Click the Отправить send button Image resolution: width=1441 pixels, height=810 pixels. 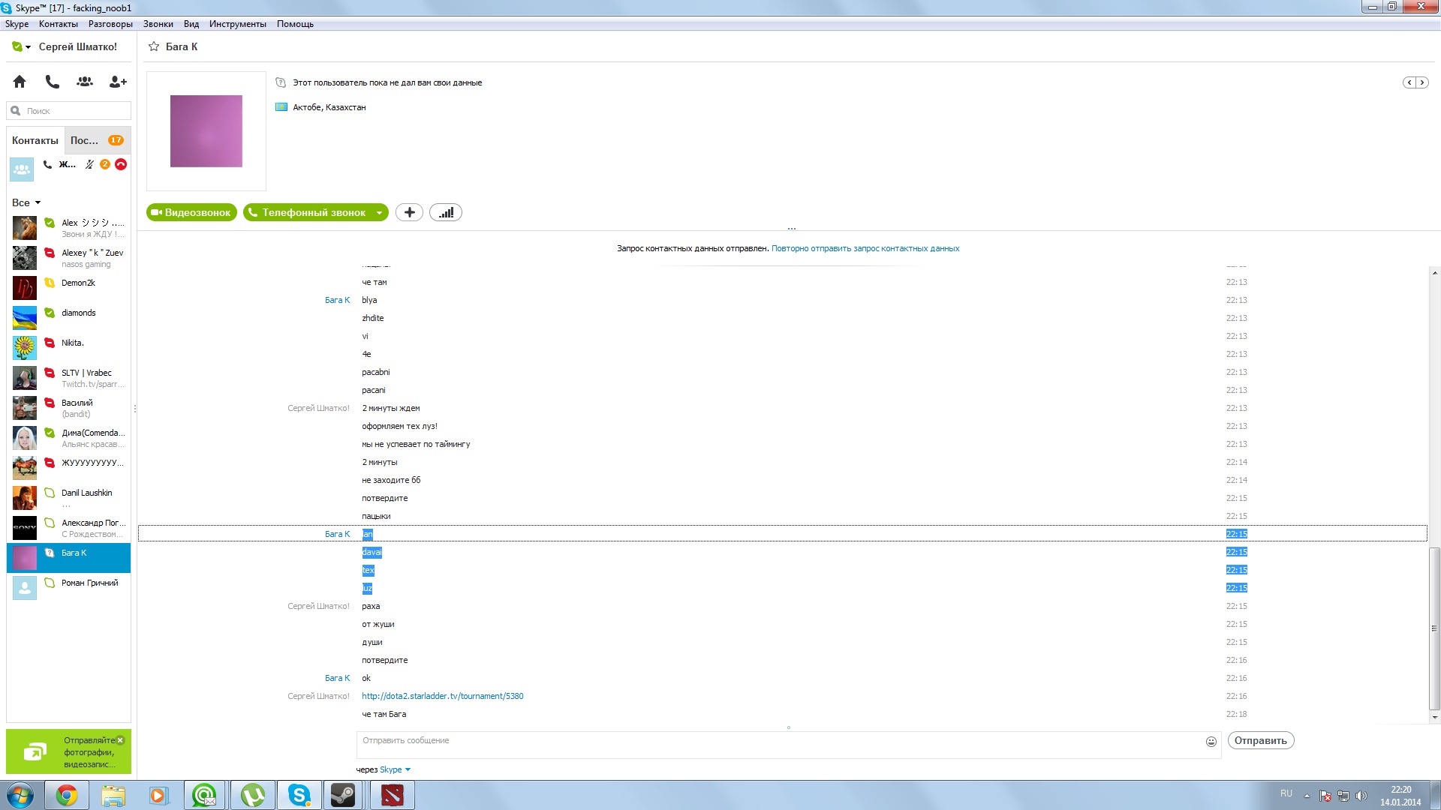point(1261,740)
